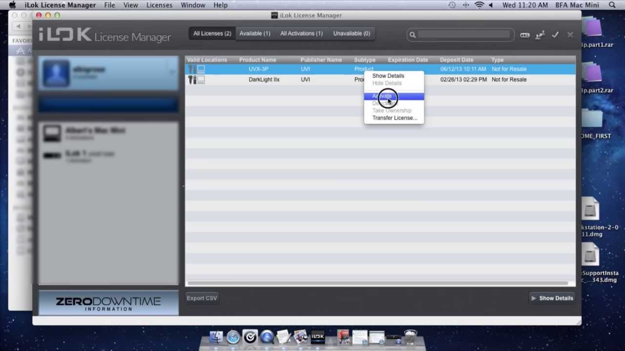Switch to Unavailable (0) tab

[352, 34]
